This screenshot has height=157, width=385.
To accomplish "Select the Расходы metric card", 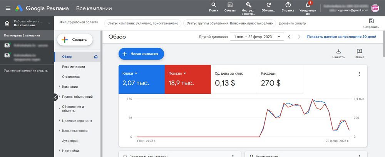I will coord(280,79).
